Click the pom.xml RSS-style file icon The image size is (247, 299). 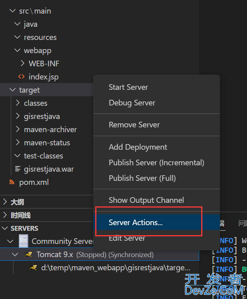(x=12, y=182)
